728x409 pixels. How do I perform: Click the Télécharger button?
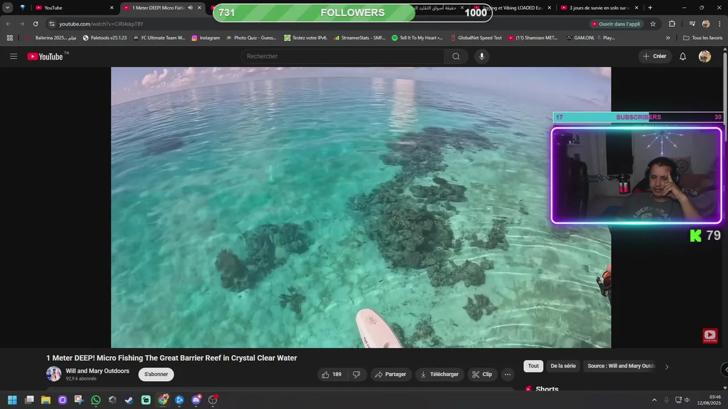[x=439, y=374]
